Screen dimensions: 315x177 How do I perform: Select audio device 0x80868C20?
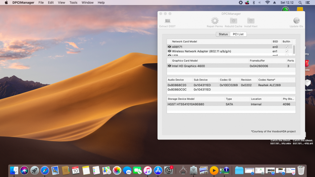(x=177, y=85)
